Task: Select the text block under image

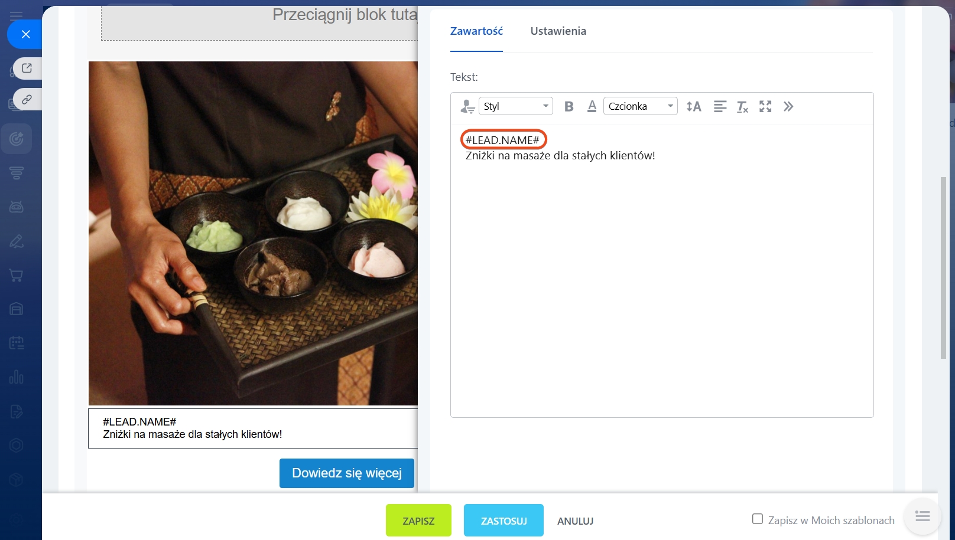Action: click(x=253, y=428)
